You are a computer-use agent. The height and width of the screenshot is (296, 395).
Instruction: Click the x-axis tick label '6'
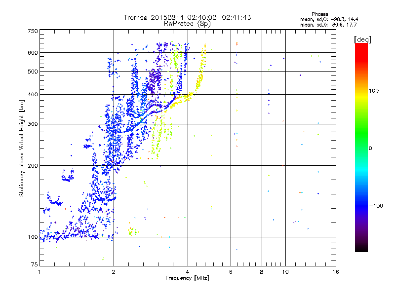point(231,272)
